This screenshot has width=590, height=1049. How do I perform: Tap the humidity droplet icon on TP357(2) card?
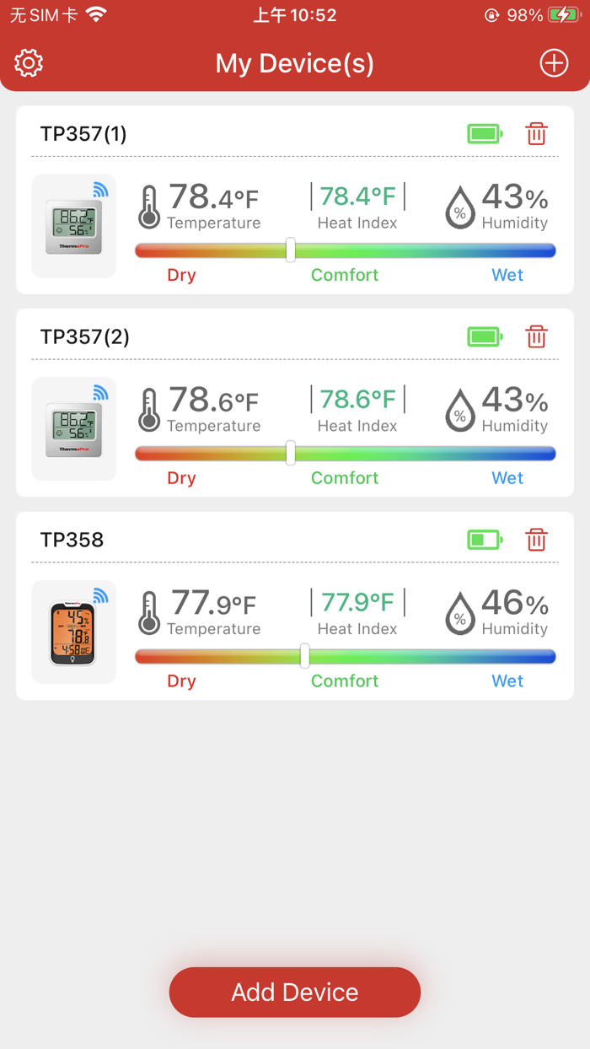point(460,410)
